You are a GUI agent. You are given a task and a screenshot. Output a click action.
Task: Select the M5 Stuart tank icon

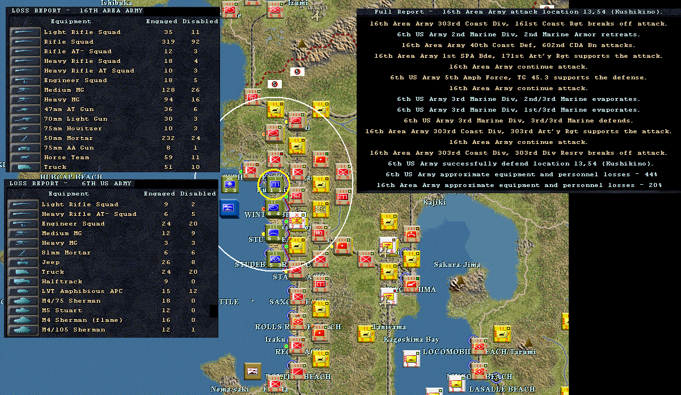click(x=23, y=311)
